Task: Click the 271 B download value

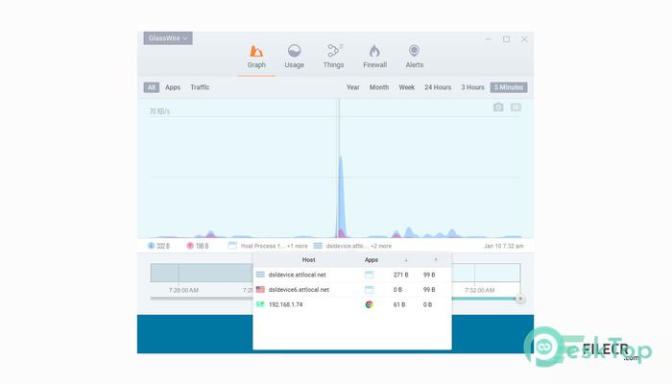Action: click(400, 275)
